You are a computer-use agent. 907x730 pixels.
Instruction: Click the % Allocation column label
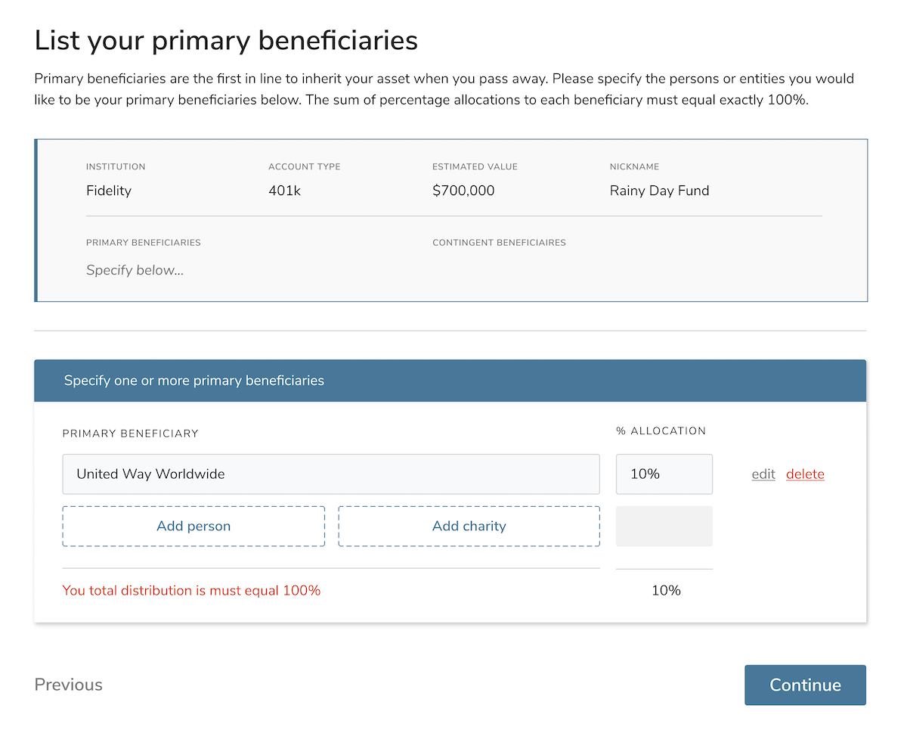(x=661, y=431)
